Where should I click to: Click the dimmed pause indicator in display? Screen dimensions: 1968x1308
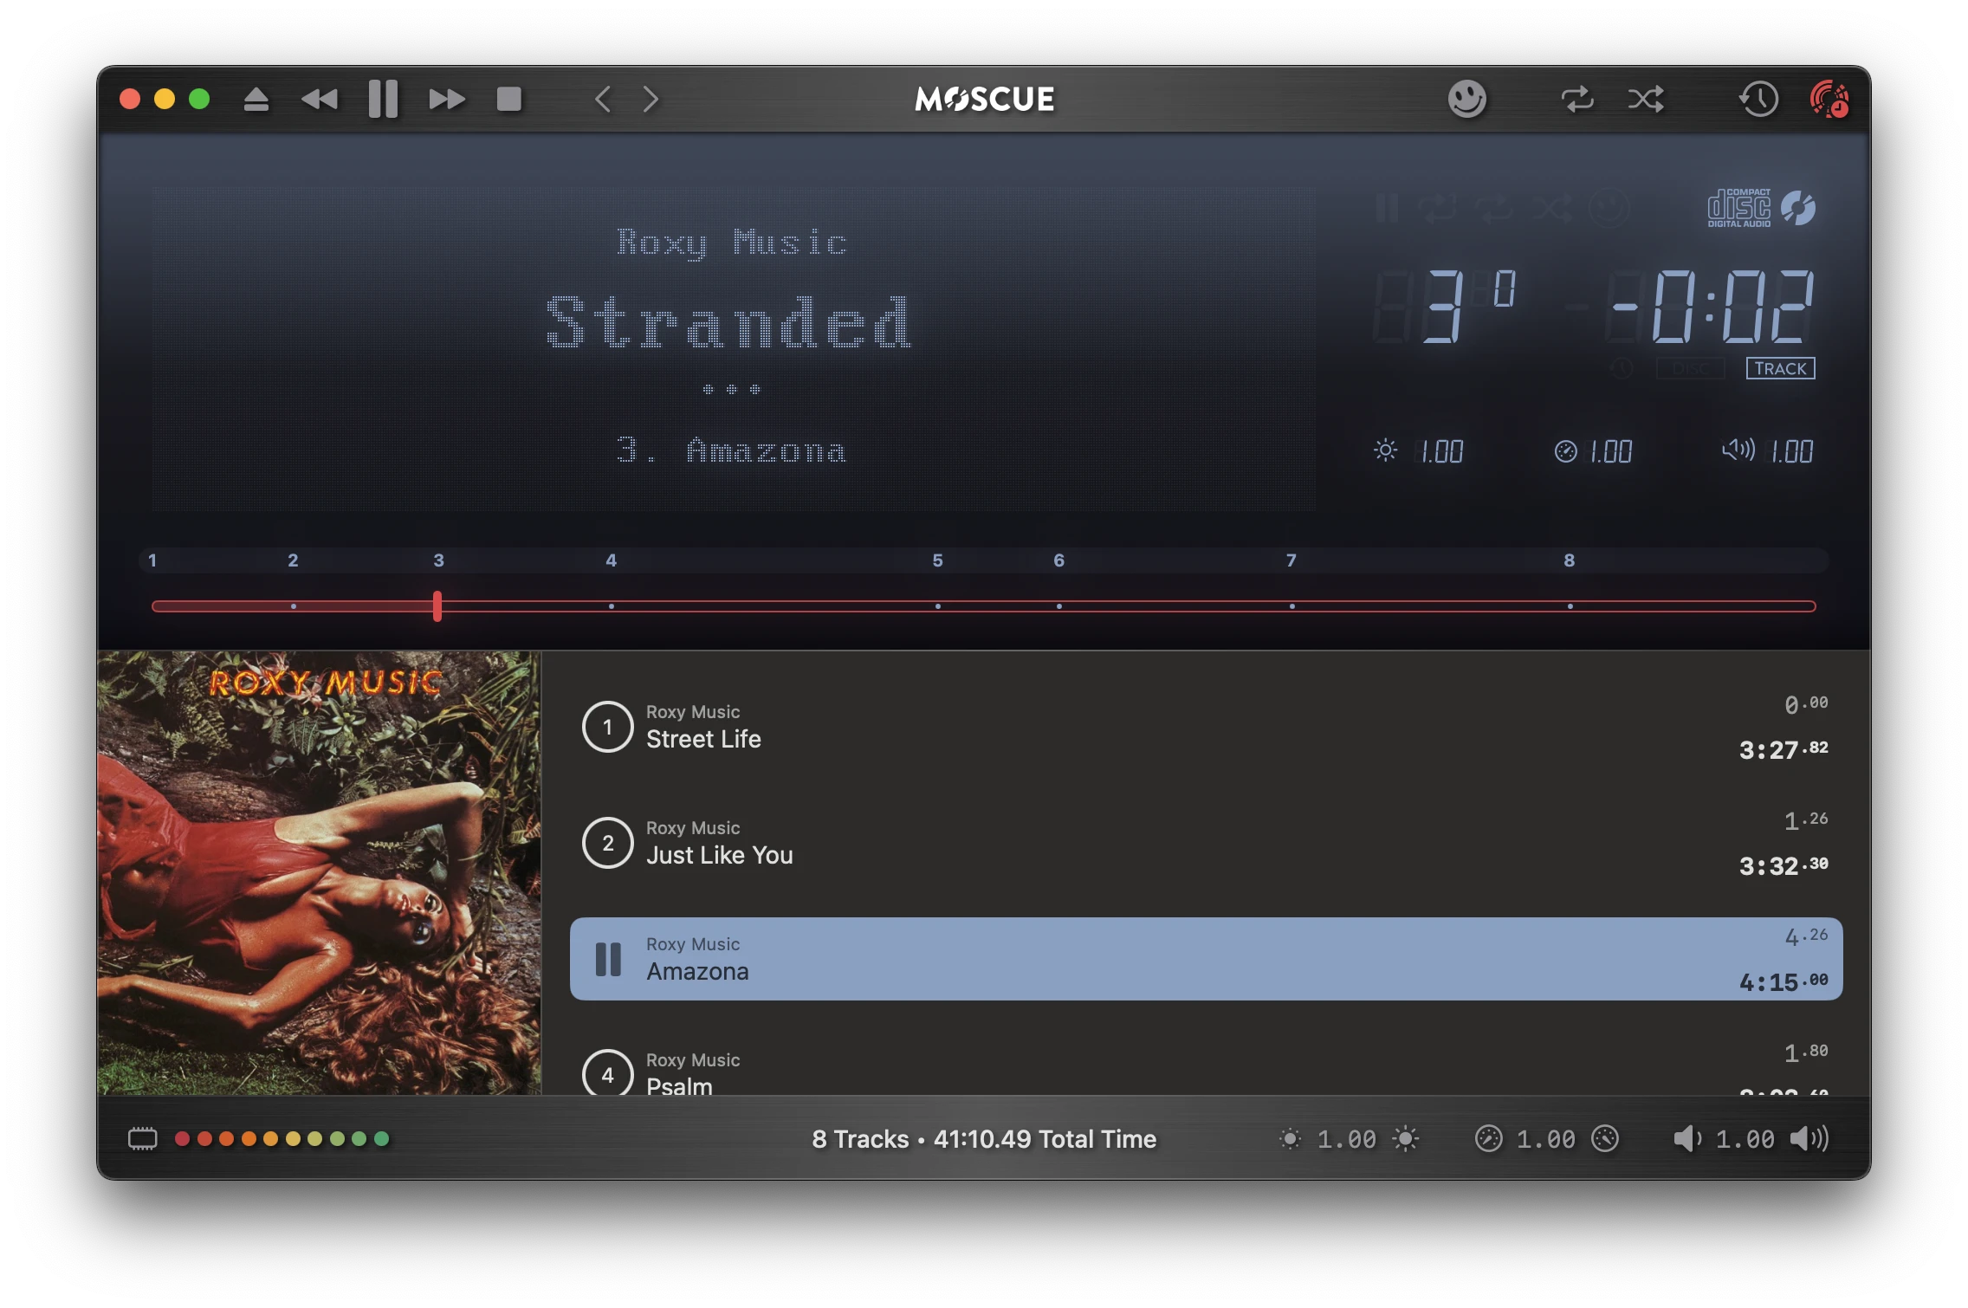tap(1387, 208)
